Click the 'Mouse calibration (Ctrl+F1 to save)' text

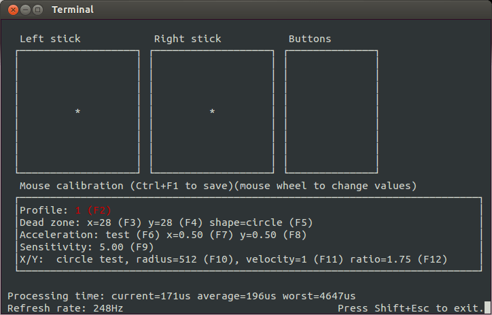[127, 186]
